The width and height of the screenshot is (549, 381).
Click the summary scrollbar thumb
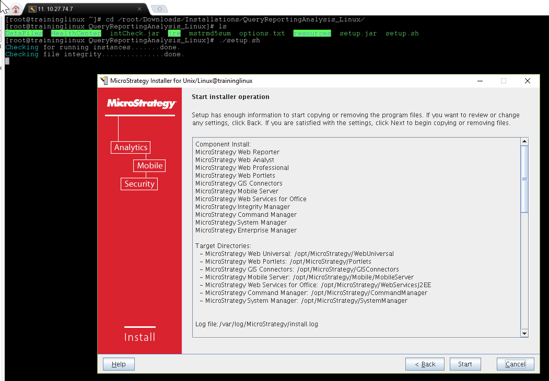point(524,179)
